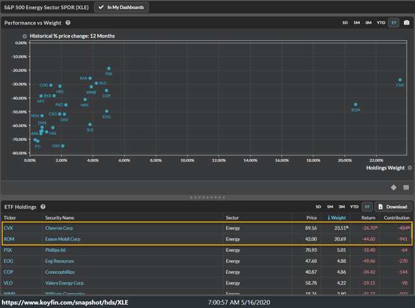Select 1M period in ETF Holdings
The width and height of the screenshot is (415, 308).
tap(330, 207)
